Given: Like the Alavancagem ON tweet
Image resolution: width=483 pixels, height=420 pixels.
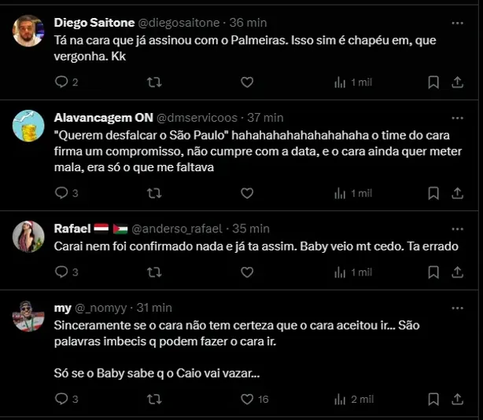Looking at the screenshot, I should [x=246, y=192].
